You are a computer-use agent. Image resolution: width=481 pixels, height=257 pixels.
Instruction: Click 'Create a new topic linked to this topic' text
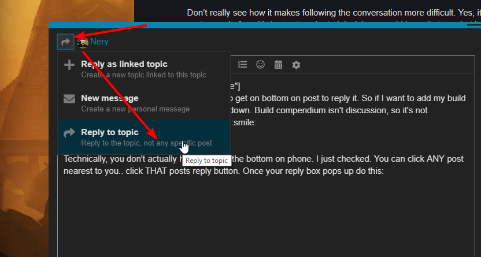point(143,75)
